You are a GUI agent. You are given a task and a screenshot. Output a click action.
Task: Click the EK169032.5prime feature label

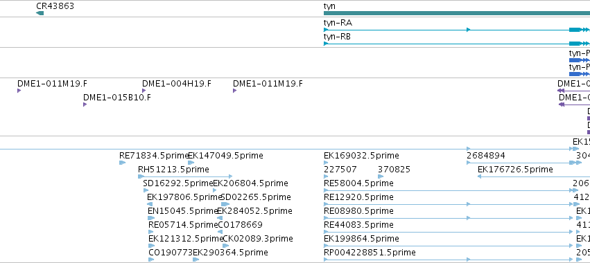[361, 156]
